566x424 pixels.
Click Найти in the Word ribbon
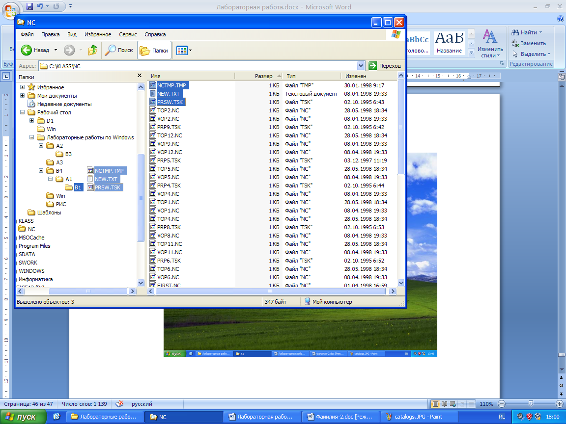[527, 32]
